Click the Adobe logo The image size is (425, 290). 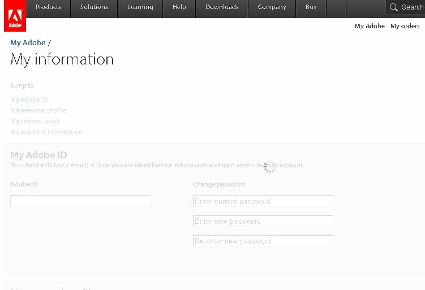pyautogui.click(x=15, y=16)
